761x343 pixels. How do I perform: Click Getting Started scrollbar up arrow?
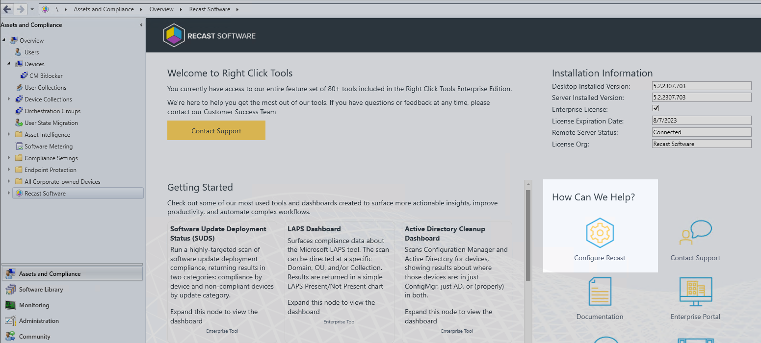coord(528,185)
